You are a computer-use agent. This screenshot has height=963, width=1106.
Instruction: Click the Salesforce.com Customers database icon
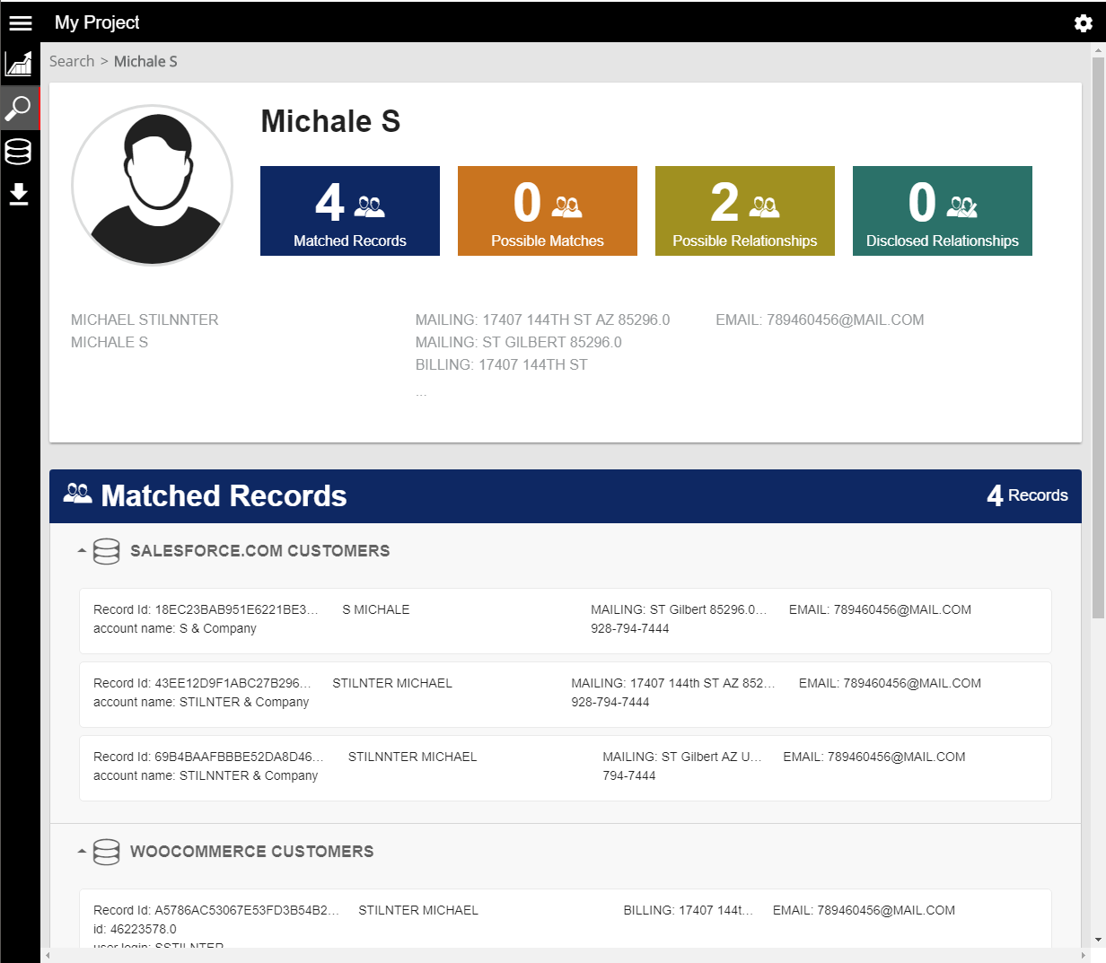tap(106, 551)
